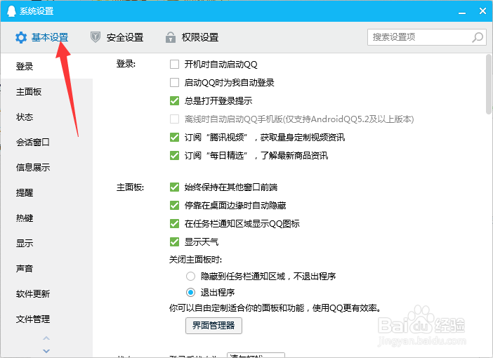
Task: Enable 开机时自动启动QQ checkbox
Action: 174,65
